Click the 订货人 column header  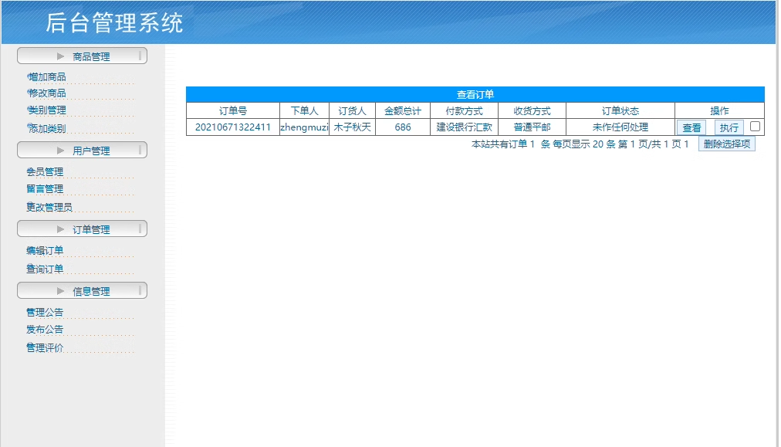click(x=352, y=110)
